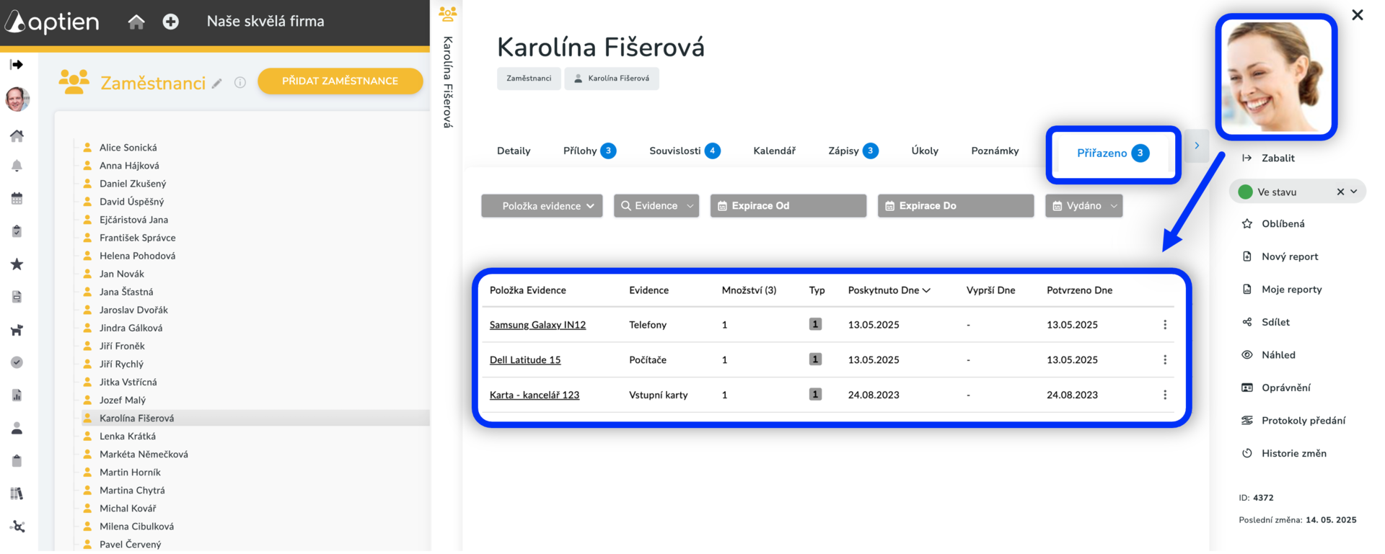
Task: Click the Expirace Do date field
Action: pyautogui.click(x=956, y=206)
